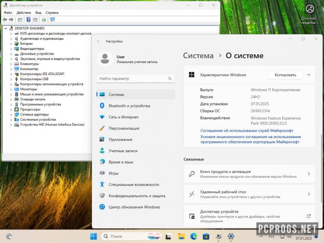
Task: Expand the Процессоры device category
Action: (x=11, y=109)
